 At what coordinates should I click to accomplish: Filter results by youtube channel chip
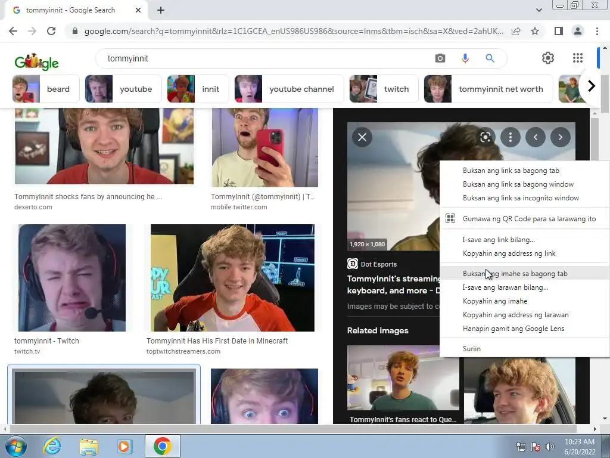tap(289, 89)
